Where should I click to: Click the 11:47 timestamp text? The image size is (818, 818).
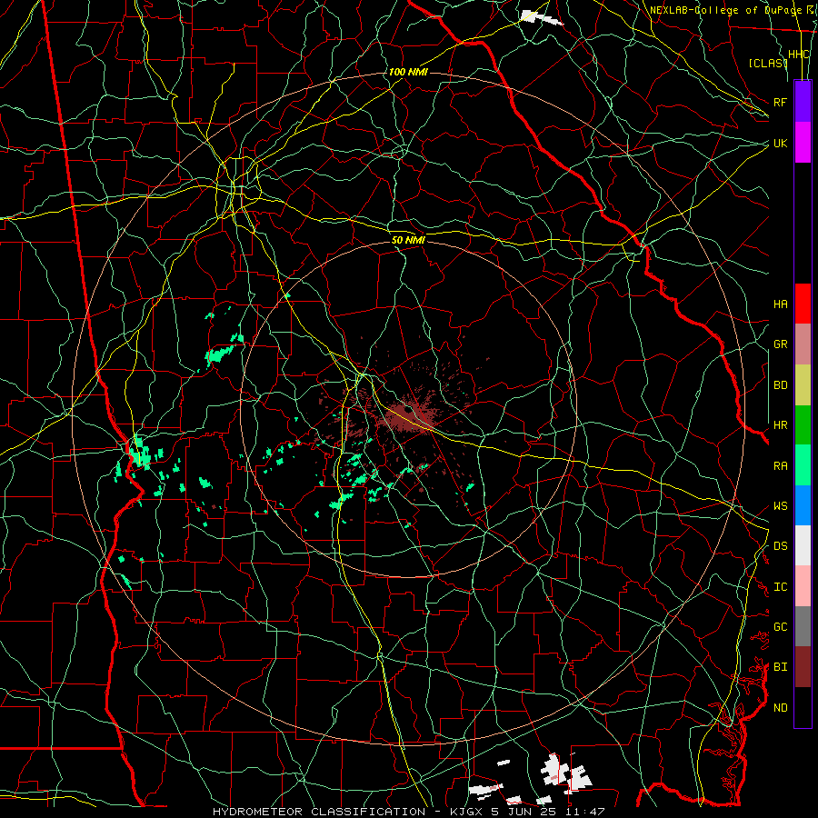[x=586, y=812]
